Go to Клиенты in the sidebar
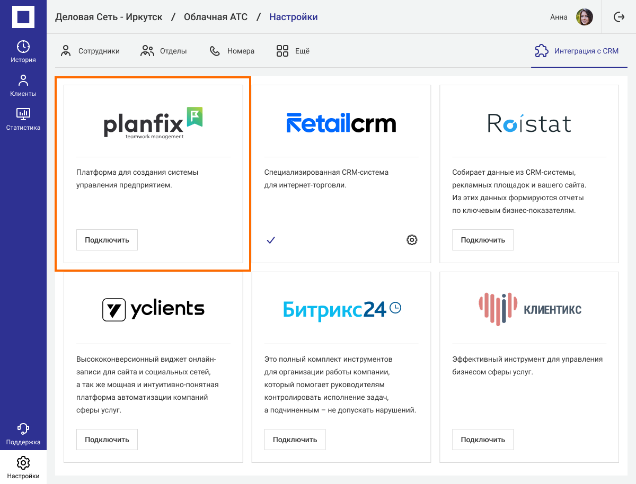This screenshot has height=484, width=636. click(23, 86)
